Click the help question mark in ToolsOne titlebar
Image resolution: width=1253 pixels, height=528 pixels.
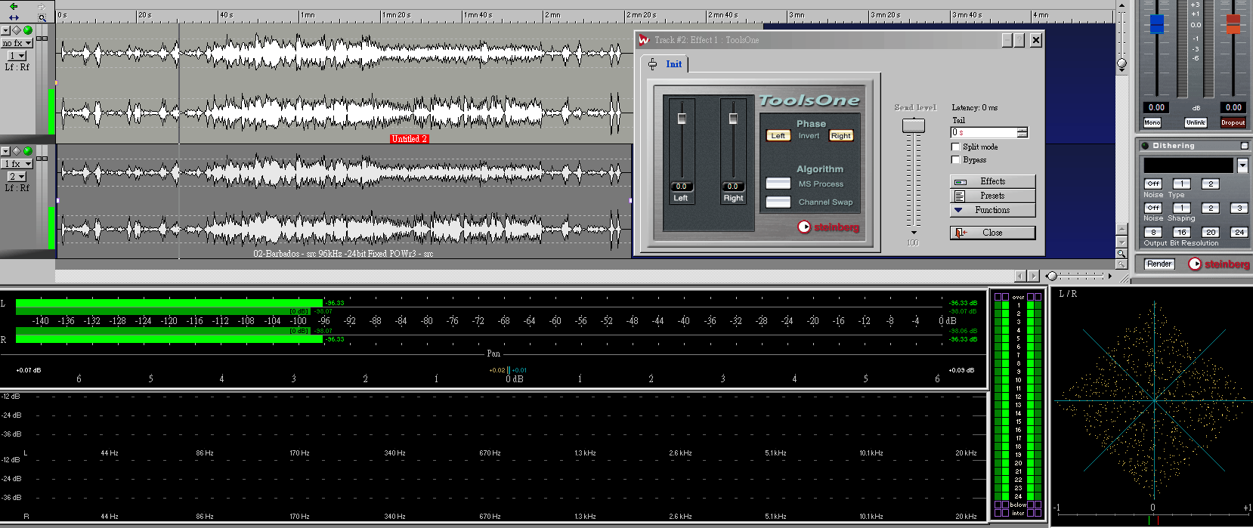(1019, 40)
